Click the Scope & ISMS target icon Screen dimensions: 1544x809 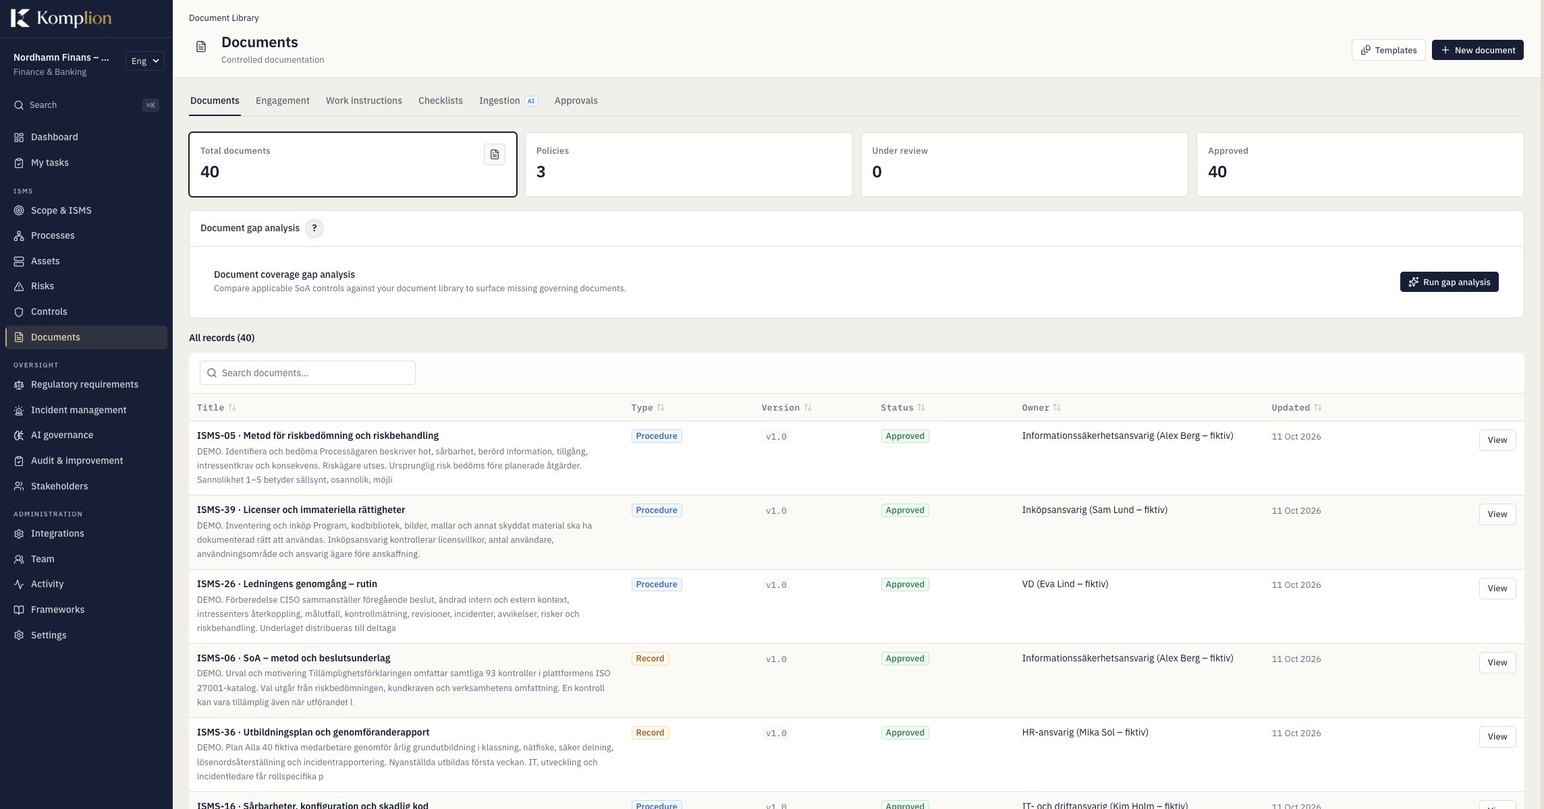tap(19, 211)
